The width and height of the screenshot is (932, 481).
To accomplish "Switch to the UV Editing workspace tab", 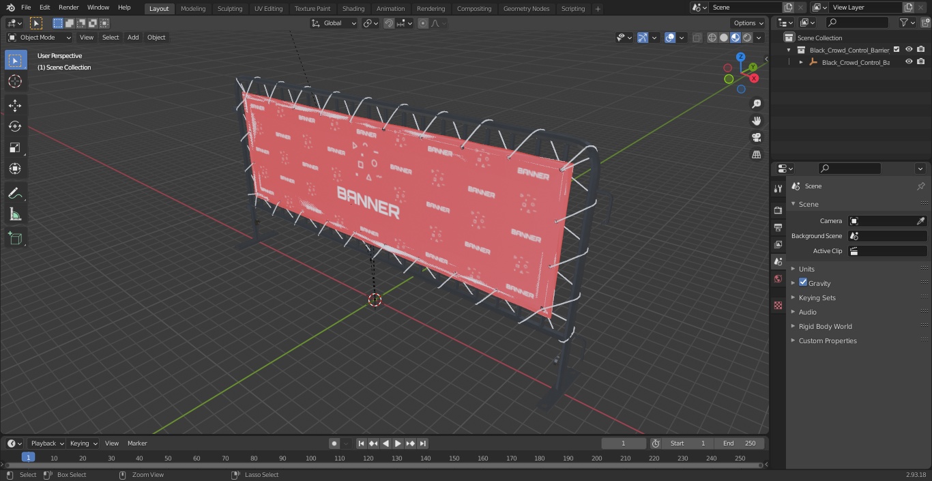I will 268,9.
